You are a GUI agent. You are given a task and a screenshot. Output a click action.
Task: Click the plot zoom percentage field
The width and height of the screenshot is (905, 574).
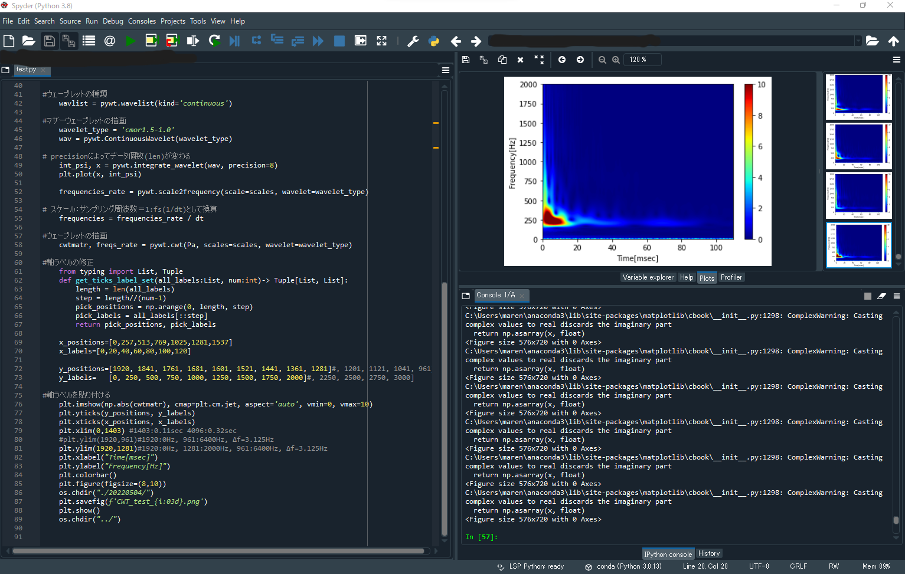pyautogui.click(x=642, y=60)
